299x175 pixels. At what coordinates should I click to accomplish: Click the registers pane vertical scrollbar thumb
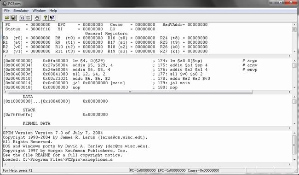[294, 29]
